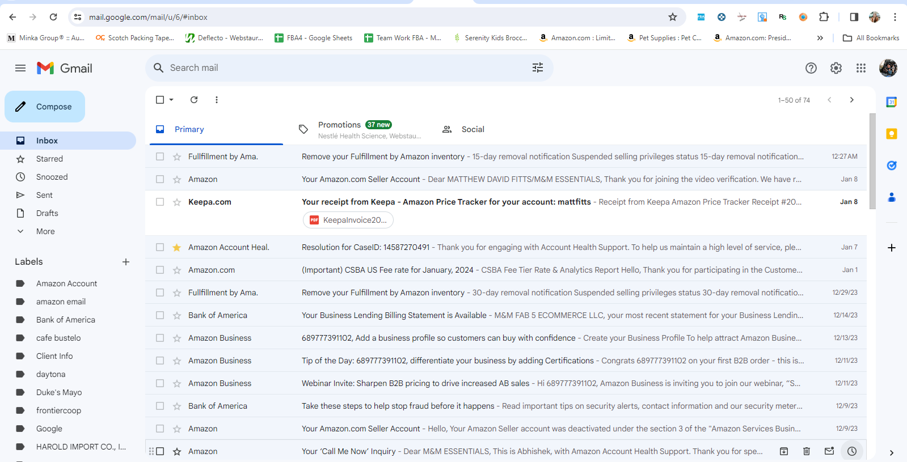
Task: Get add-ons plus icon in side panel
Action: tap(892, 248)
